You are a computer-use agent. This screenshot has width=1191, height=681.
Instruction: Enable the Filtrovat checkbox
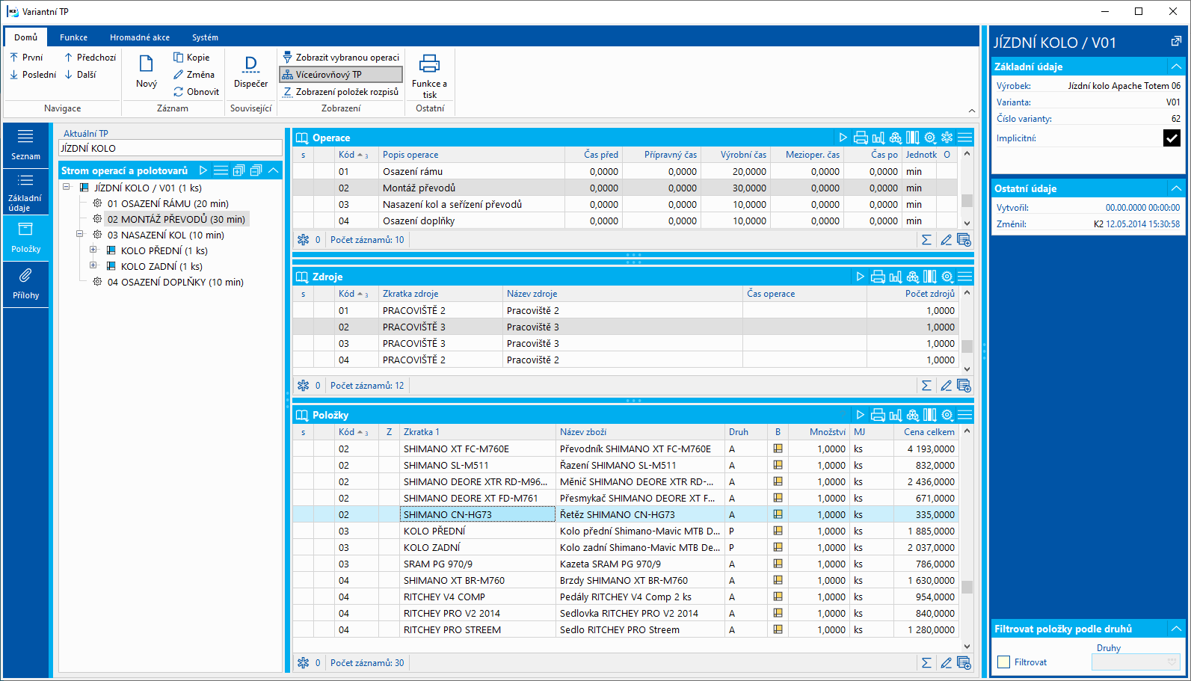[x=1004, y=662]
